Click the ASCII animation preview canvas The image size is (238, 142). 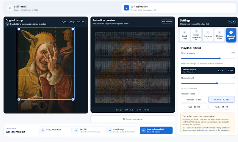133,67
